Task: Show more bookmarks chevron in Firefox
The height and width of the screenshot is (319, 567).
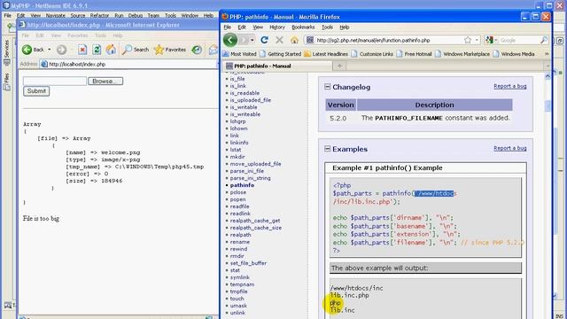Action: (547, 54)
